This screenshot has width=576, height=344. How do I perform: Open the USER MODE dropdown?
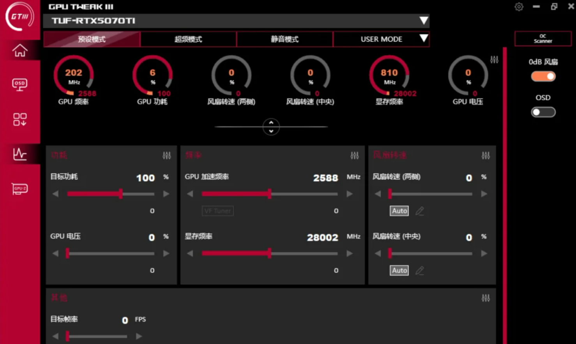pyautogui.click(x=423, y=39)
